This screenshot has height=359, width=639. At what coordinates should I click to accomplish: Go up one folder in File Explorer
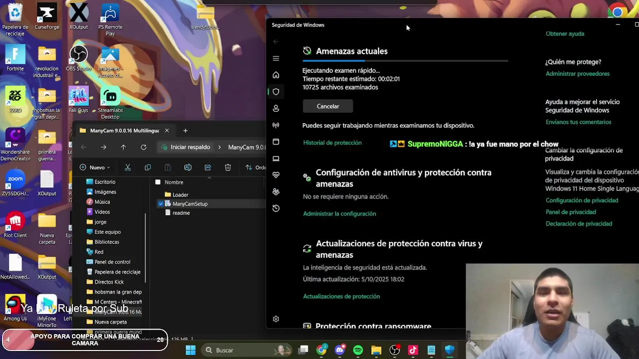pos(123,147)
